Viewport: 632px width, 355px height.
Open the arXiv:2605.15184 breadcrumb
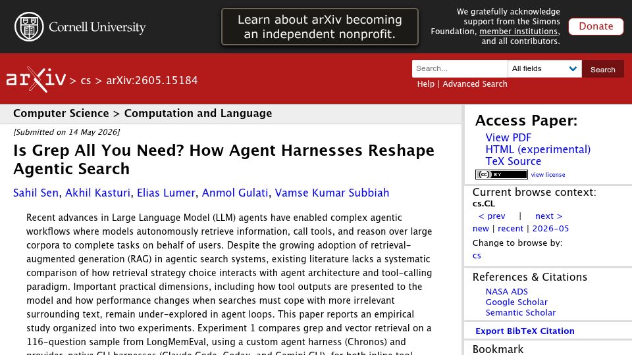coord(152,80)
